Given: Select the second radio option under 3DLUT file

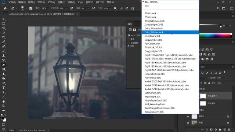Looking at the screenshot, I should (x=129, y=39).
